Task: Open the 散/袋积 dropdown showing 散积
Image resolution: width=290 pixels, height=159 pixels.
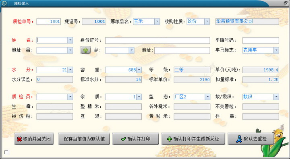Action: click(276, 97)
